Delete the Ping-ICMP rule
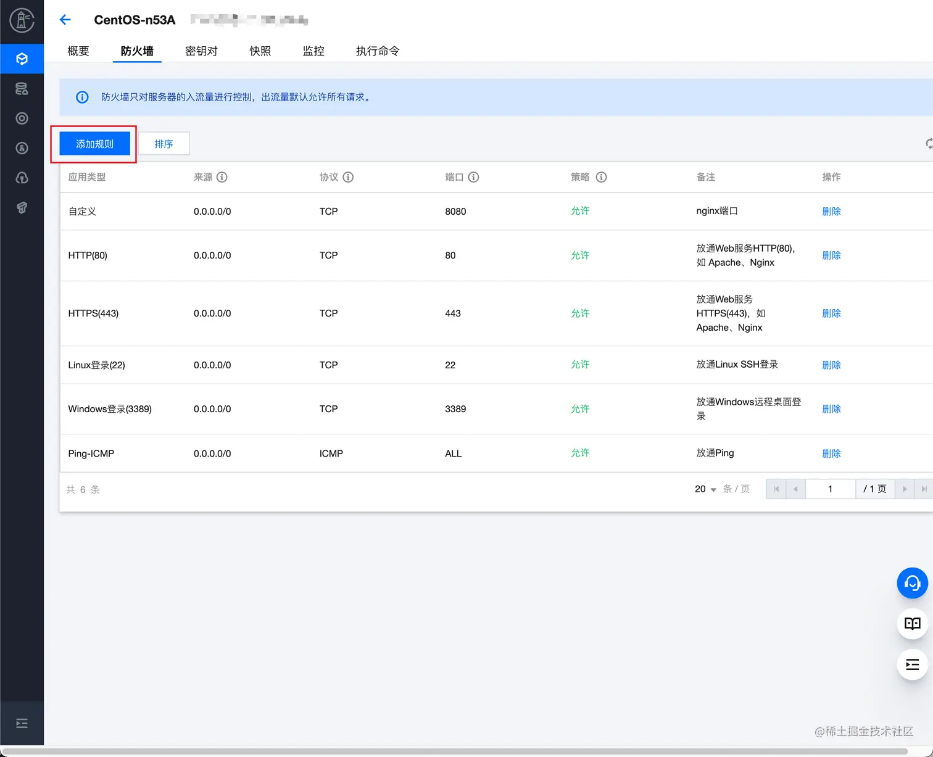 [x=831, y=453]
